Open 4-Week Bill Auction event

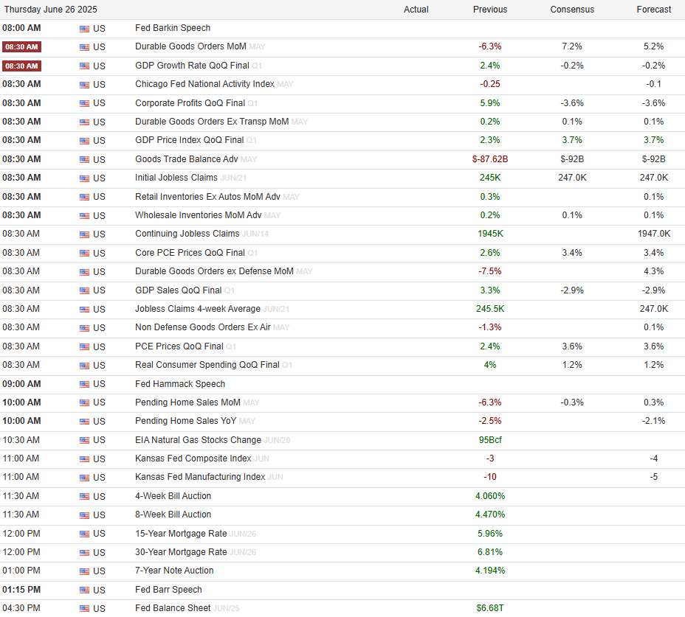(173, 495)
